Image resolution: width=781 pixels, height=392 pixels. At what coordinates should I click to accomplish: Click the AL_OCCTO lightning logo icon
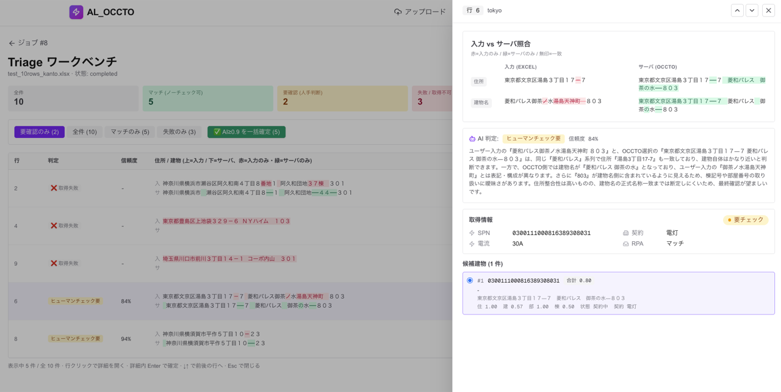(76, 12)
